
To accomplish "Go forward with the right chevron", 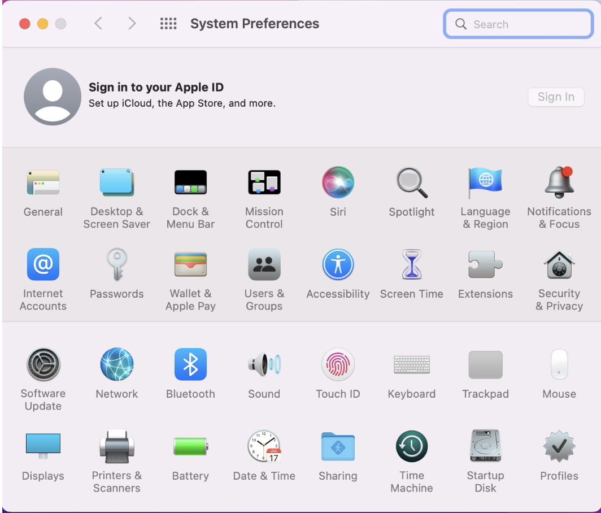I will 132,23.
